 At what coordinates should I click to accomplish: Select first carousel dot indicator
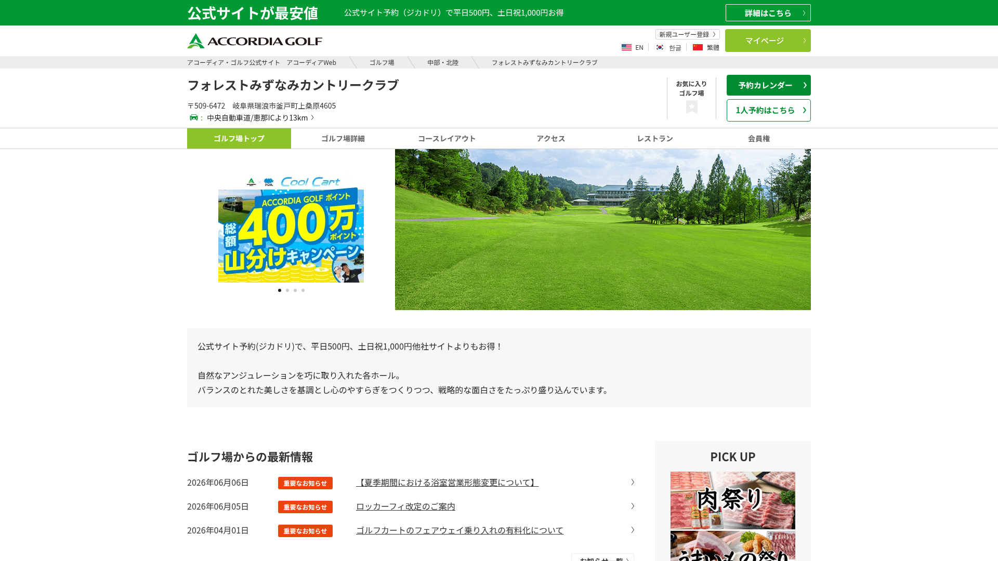280,290
